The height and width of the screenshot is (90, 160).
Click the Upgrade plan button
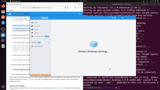(44, 18)
